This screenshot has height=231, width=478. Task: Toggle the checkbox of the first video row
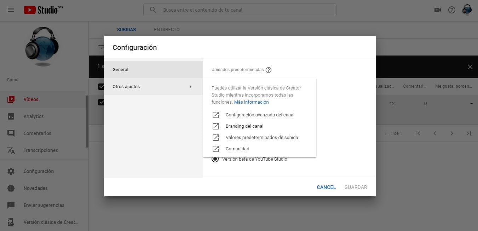pyautogui.click(x=101, y=102)
